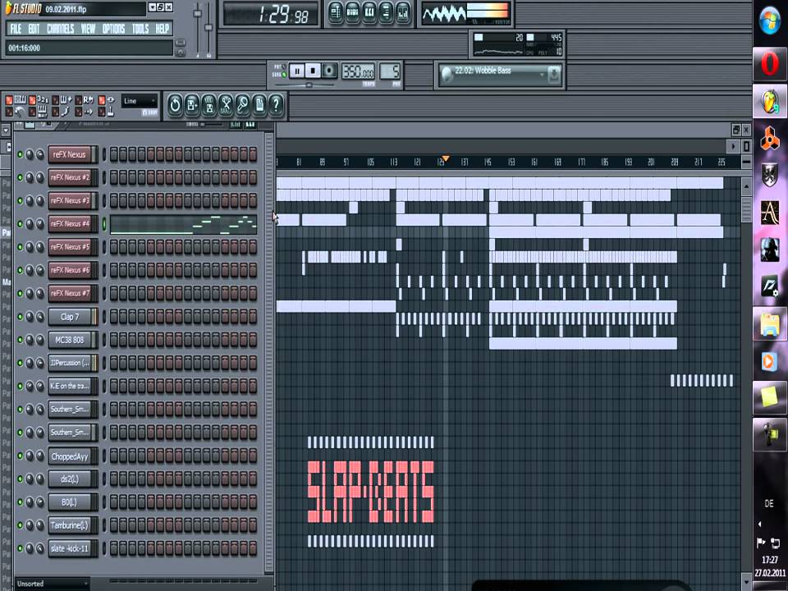The image size is (788, 591).
Task: Click the FL Studio fruit logo icon
Action: pos(8,8)
